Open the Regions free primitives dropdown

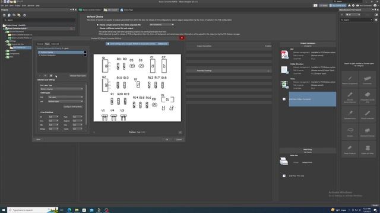pos(78,121)
